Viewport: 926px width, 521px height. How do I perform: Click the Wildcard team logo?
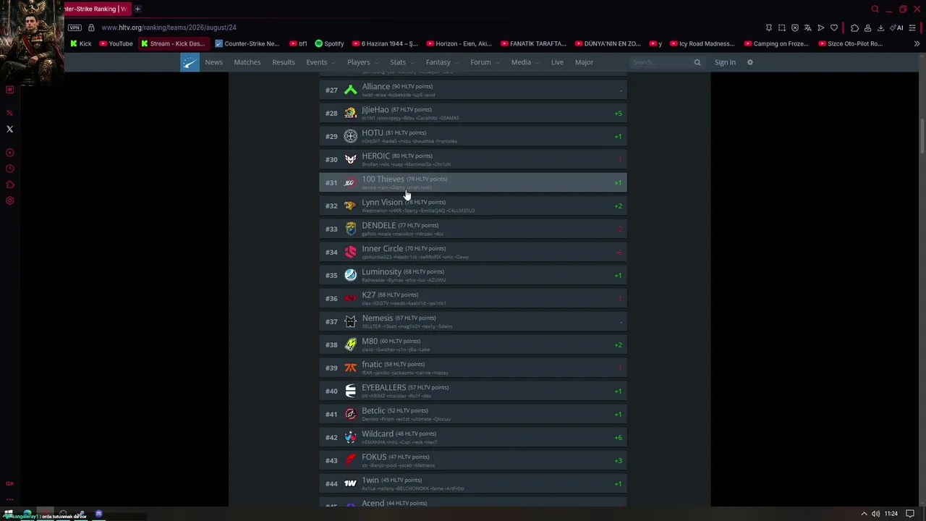point(351,437)
